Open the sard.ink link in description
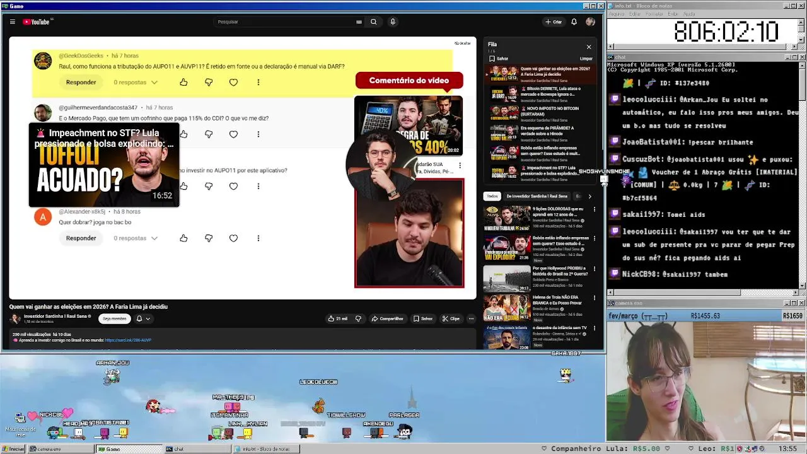Viewport: 807px width, 454px height. (128, 340)
